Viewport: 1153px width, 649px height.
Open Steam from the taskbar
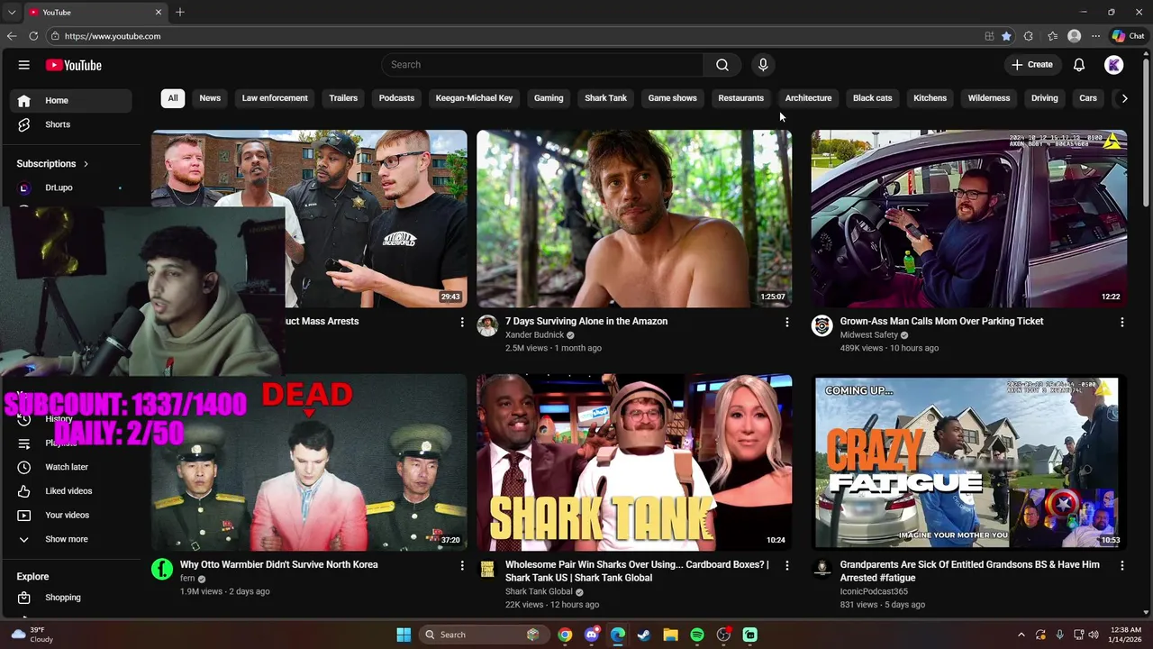[644, 635]
